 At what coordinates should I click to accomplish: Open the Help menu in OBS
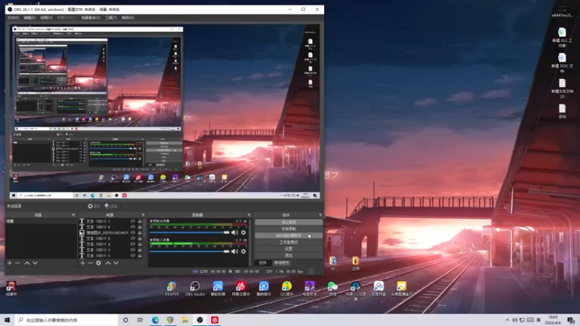click(128, 17)
